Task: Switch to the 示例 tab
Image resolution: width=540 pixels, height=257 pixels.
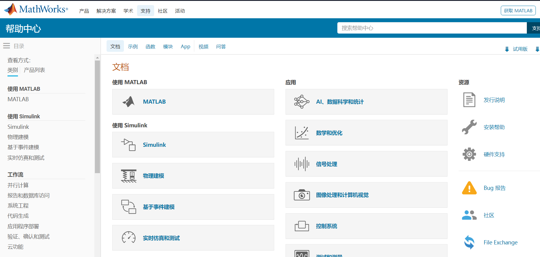Action: (x=133, y=46)
